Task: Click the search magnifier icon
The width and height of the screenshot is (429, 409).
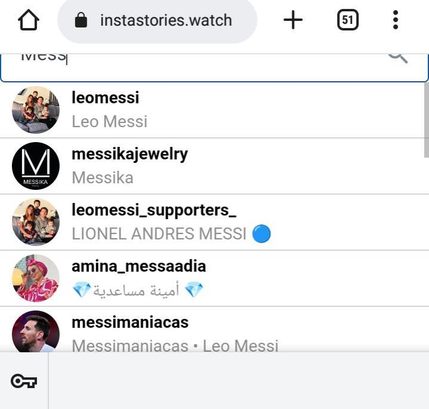Action: point(398,57)
